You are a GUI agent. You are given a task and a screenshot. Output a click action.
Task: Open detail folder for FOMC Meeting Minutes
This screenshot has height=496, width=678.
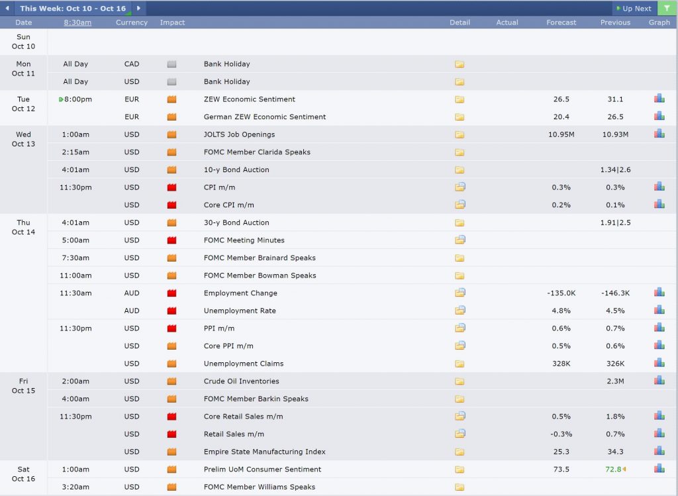coord(460,240)
